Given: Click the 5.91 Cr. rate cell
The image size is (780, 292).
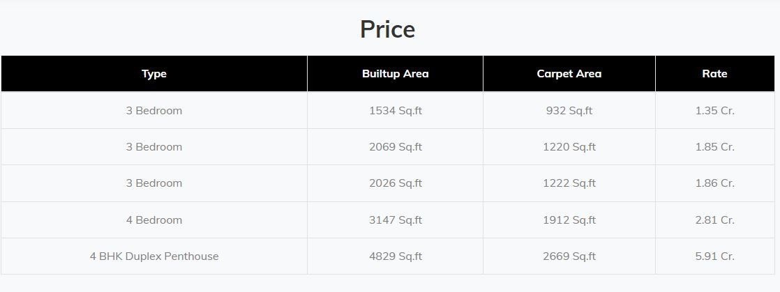Looking at the screenshot, I should [715, 256].
